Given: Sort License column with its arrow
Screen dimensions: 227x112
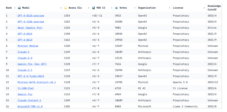Looking at the screenshot, I should point(204,8).
